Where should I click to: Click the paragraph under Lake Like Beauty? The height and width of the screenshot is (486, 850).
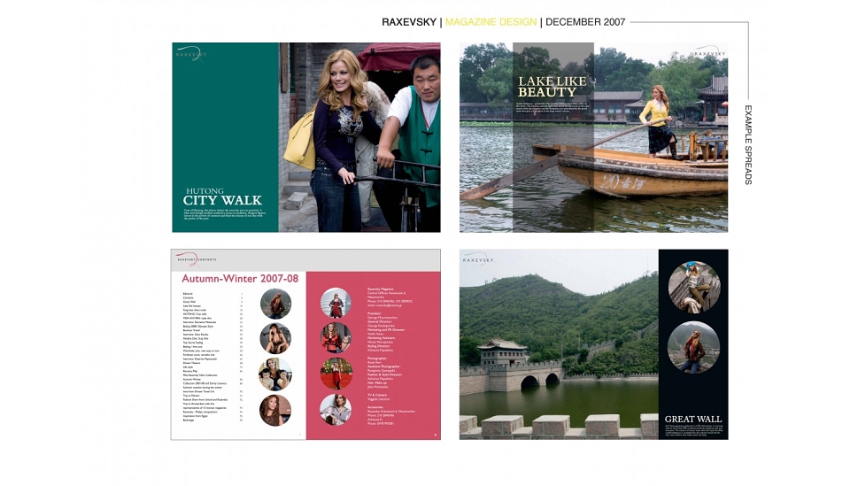click(x=552, y=108)
